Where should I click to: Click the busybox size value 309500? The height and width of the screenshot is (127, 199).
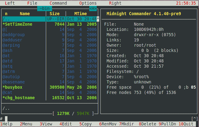pyautogui.click(x=57, y=87)
